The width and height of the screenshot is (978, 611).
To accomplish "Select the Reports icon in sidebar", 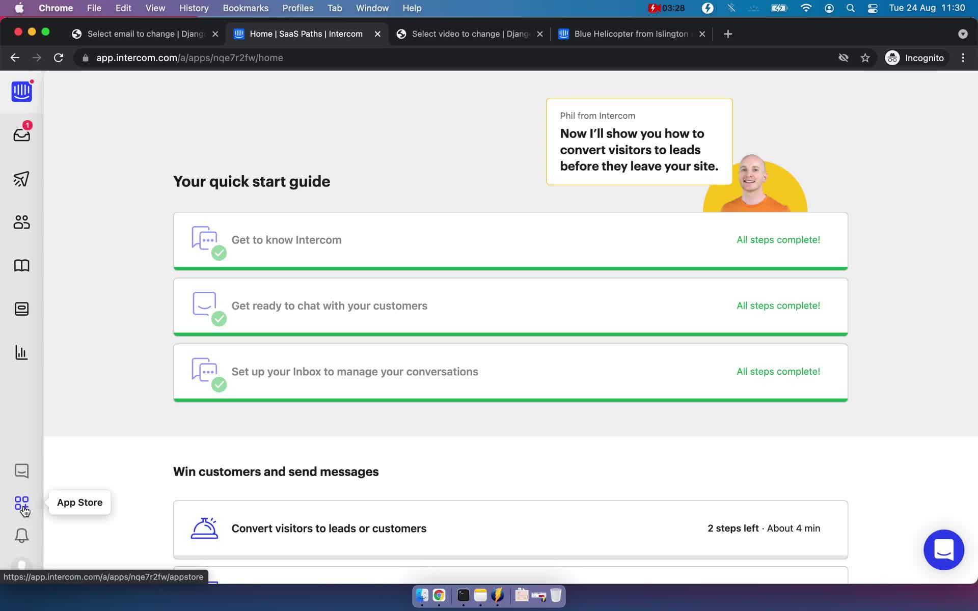I will point(22,352).
